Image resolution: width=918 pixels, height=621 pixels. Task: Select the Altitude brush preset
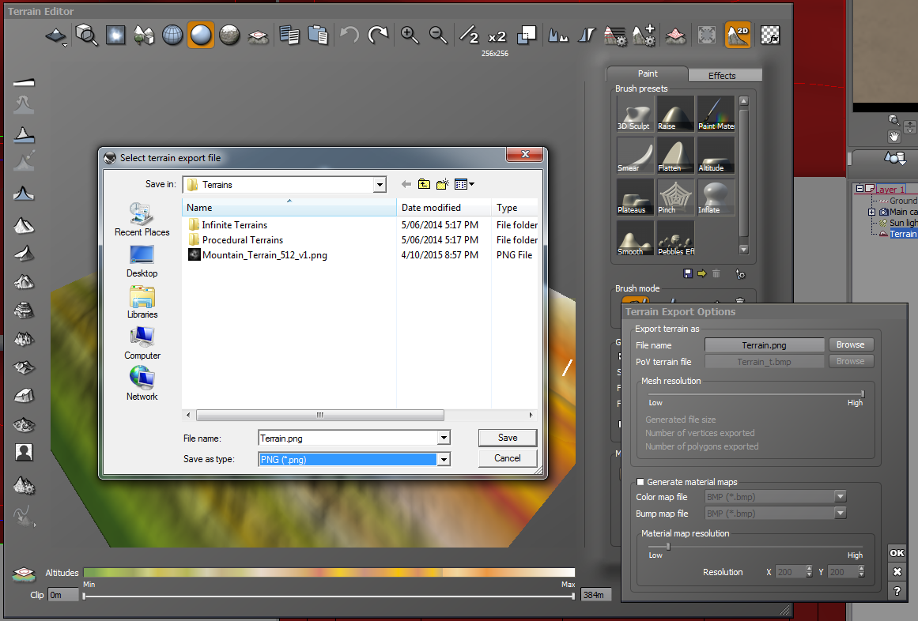pyautogui.click(x=716, y=155)
